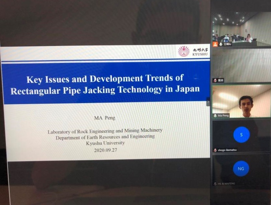Select the conference room video thumbnail
Image resolution: width=271 pixels, height=205 pixels.
tap(241, 30)
